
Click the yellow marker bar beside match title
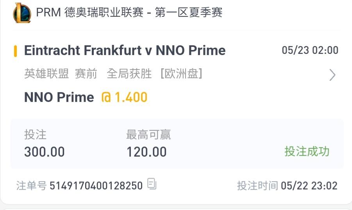[15, 51]
